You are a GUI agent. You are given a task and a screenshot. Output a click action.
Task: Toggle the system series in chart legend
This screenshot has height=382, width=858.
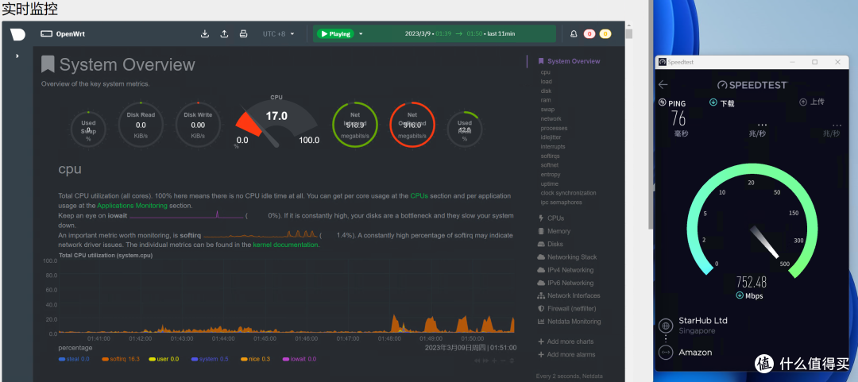pos(210,359)
